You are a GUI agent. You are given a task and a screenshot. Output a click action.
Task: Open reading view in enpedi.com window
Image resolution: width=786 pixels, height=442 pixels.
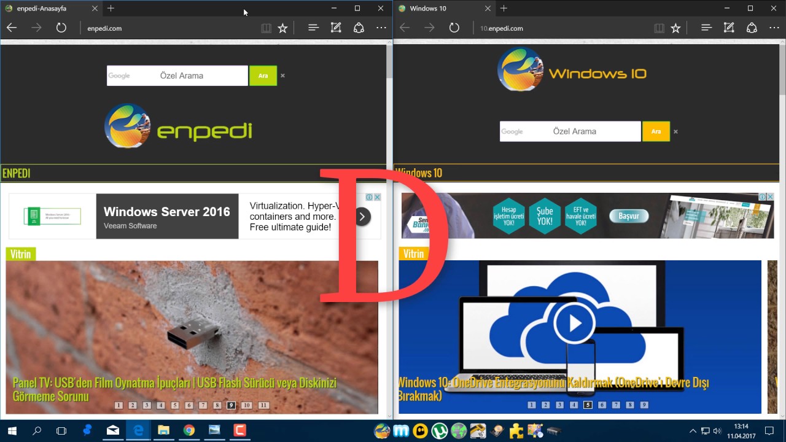[266, 28]
